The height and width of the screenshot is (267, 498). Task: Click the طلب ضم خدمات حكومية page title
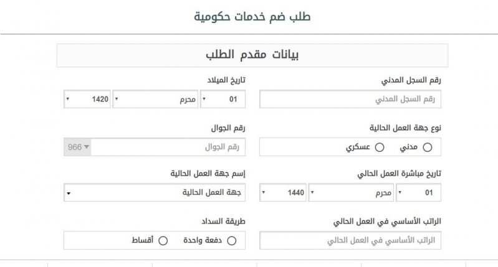click(252, 16)
